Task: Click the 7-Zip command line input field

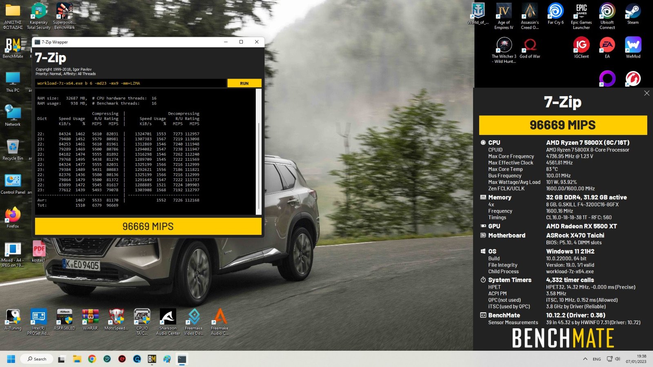Action: [131, 83]
